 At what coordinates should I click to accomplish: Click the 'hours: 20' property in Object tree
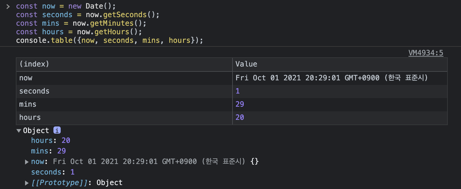click(x=51, y=141)
